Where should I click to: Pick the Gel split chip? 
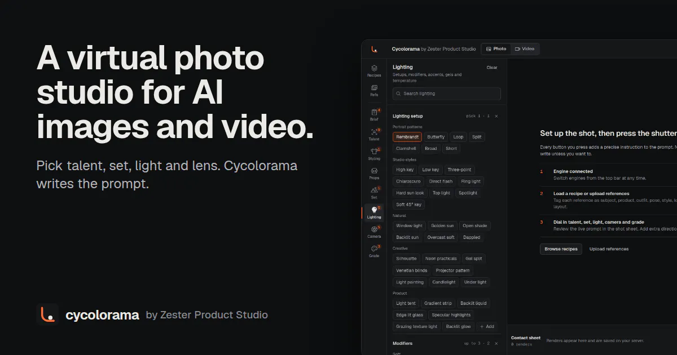(474, 259)
